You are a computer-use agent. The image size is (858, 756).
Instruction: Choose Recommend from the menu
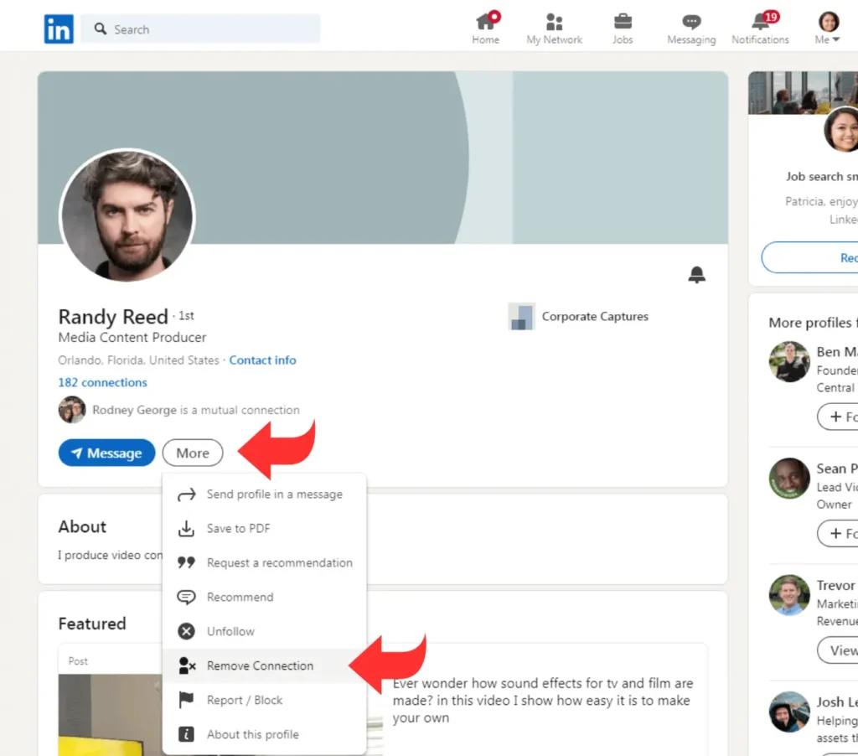(264, 598)
